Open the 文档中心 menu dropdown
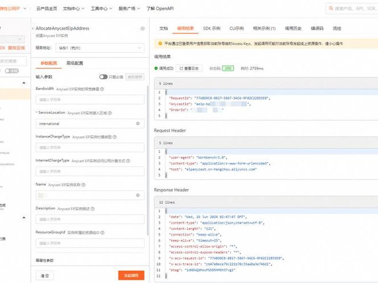Image resolution: width=378 pixels, height=283 pixels. click(x=74, y=8)
